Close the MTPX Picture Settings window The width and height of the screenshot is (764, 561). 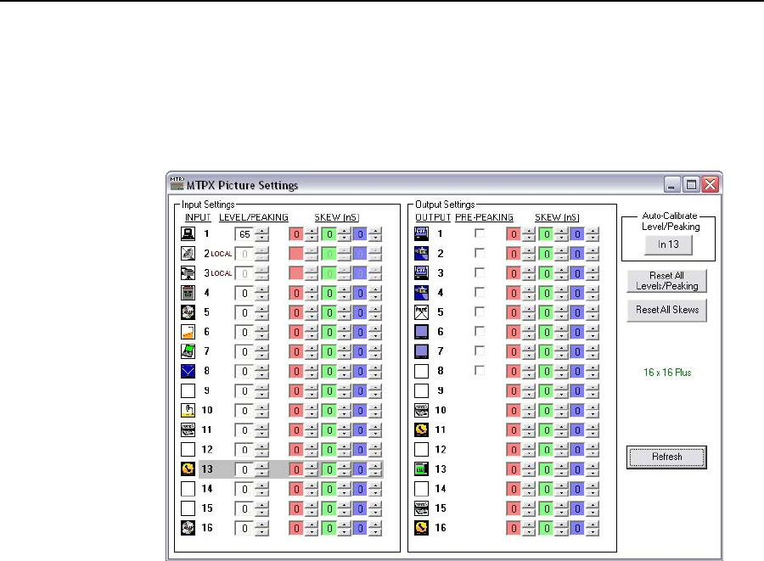coord(711,184)
